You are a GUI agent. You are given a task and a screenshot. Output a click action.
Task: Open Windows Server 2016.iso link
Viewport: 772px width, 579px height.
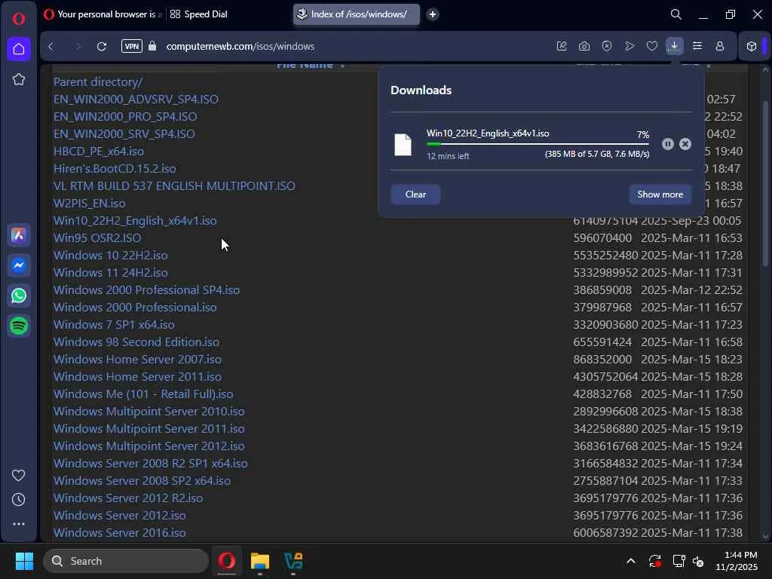pos(120,533)
